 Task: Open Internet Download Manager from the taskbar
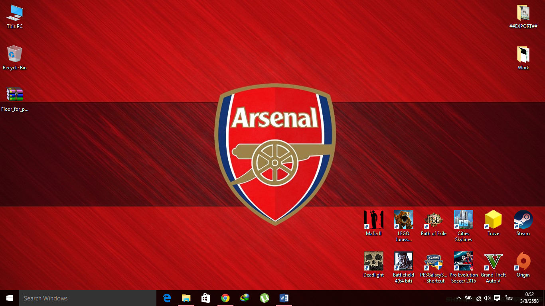pyautogui.click(x=245, y=298)
